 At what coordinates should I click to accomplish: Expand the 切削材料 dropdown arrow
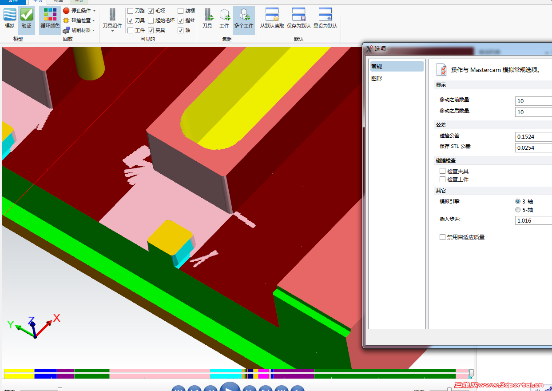click(95, 30)
